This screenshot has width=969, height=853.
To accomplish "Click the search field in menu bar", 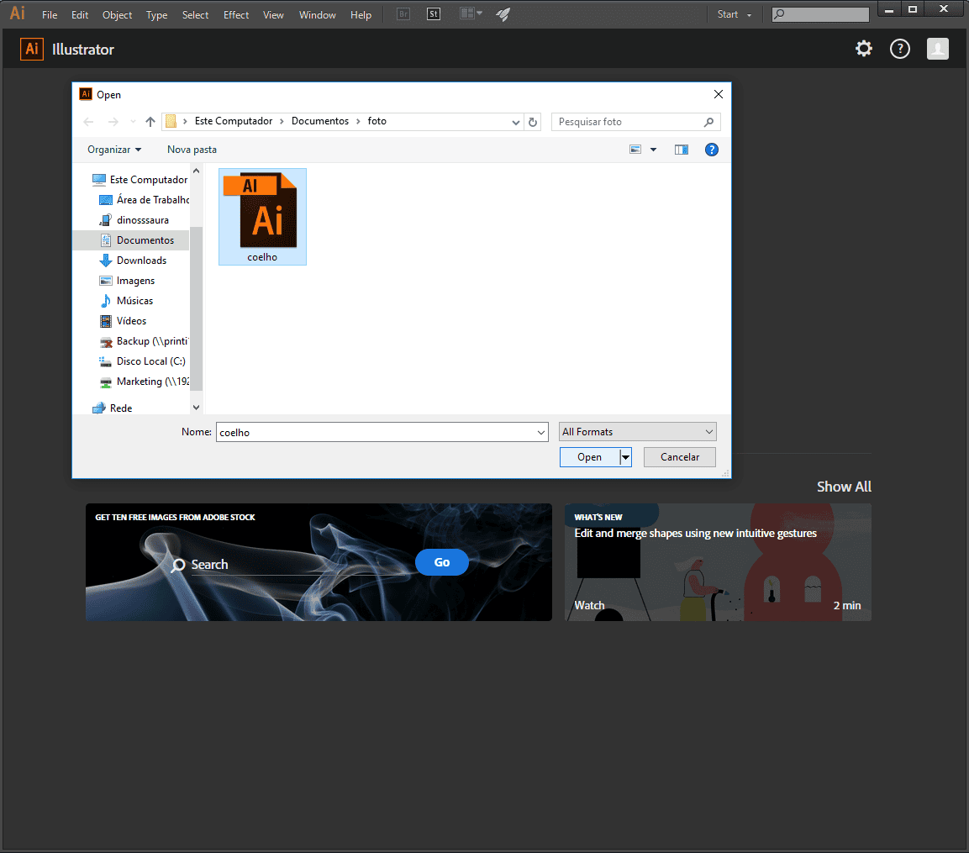I will (x=821, y=14).
